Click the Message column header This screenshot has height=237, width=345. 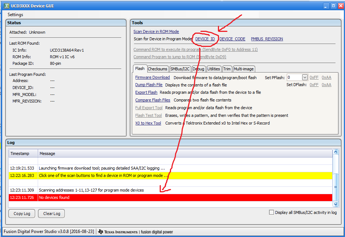tap(185, 153)
